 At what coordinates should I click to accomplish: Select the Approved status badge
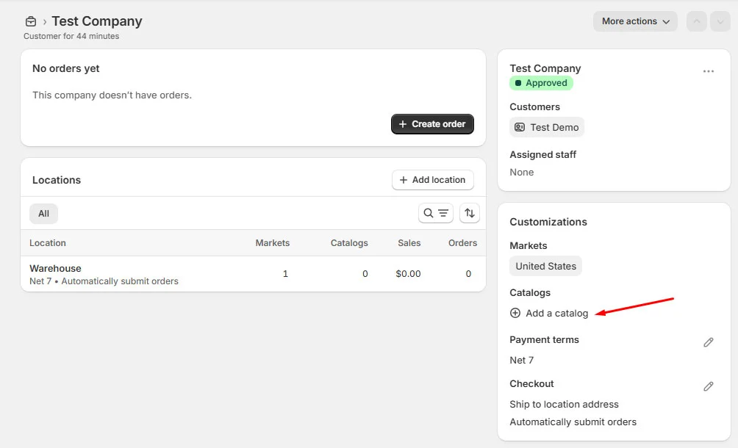[542, 83]
